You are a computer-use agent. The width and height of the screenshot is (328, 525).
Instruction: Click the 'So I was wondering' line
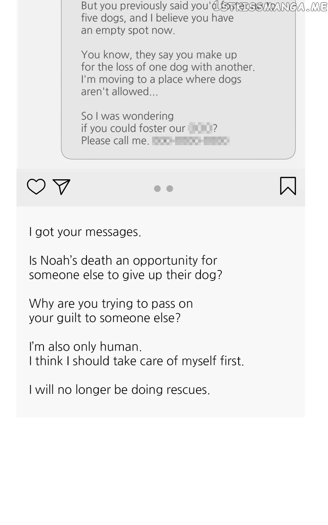coord(127,116)
